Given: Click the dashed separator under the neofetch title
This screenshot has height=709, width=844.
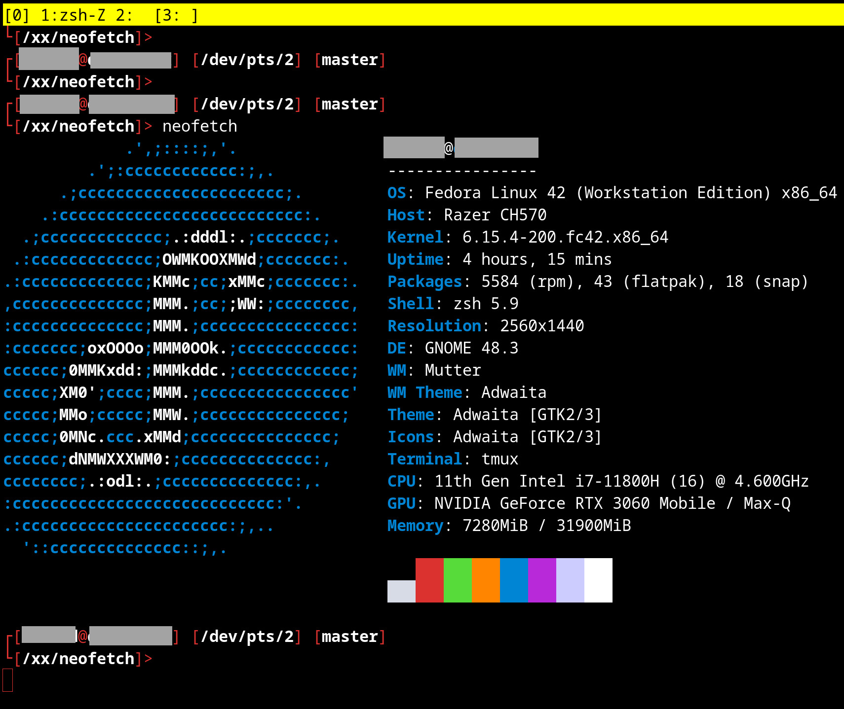Looking at the screenshot, I should (462, 171).
